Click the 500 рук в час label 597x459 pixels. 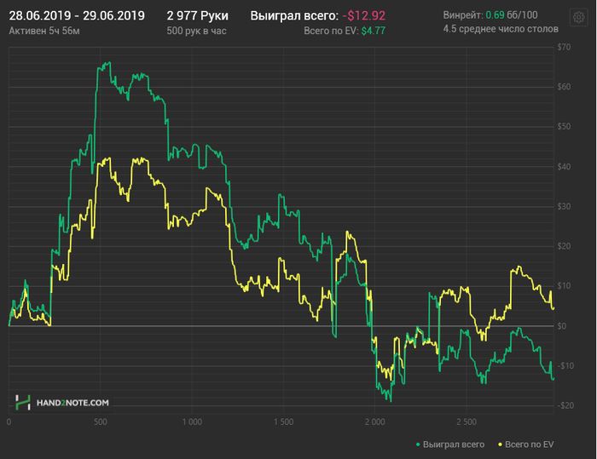[x=196, y=31]
